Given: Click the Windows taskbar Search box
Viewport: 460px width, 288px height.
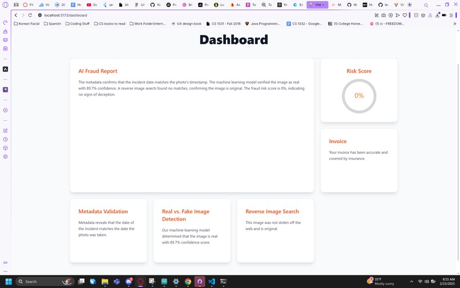Looking at the screenshot, I should 45,282.
